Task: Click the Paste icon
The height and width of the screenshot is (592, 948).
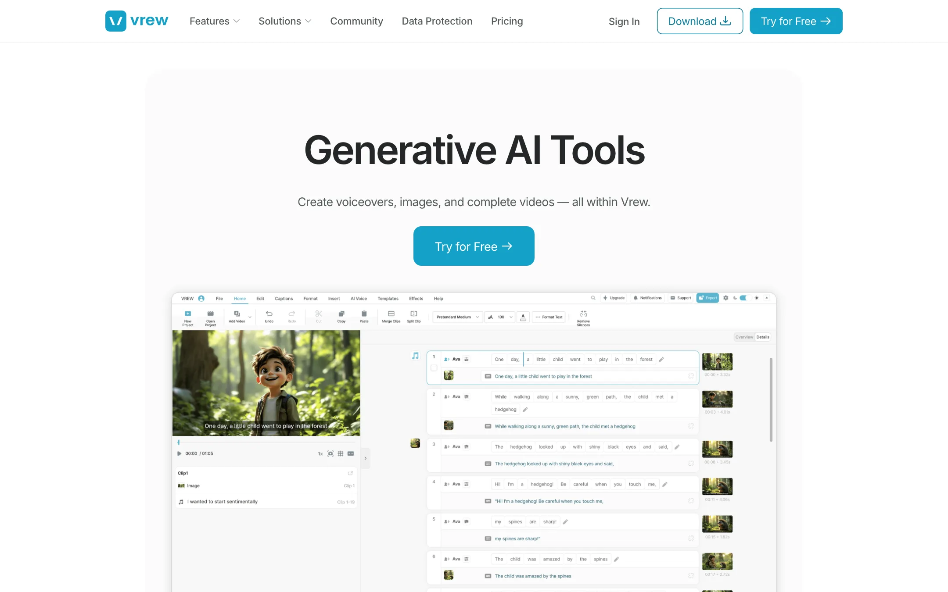Action: point(364,314)
